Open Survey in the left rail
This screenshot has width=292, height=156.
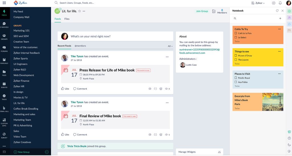[4, 135]
